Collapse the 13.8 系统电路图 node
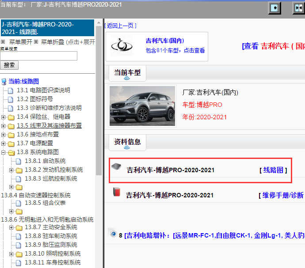This screenshot has height=268, width=305. click(x=3, y=152)
